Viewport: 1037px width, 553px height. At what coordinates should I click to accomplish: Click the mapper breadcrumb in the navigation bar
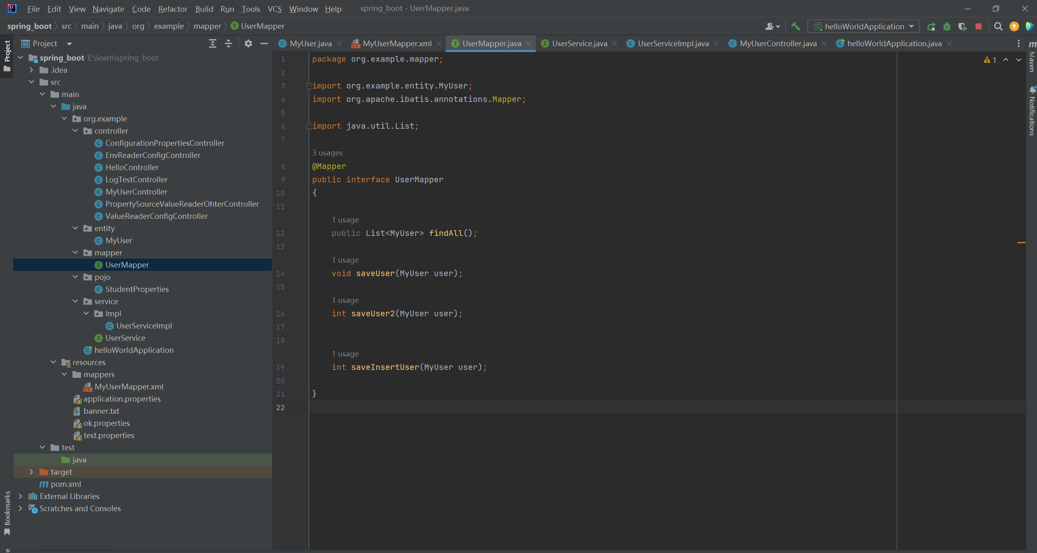[207, 26]
